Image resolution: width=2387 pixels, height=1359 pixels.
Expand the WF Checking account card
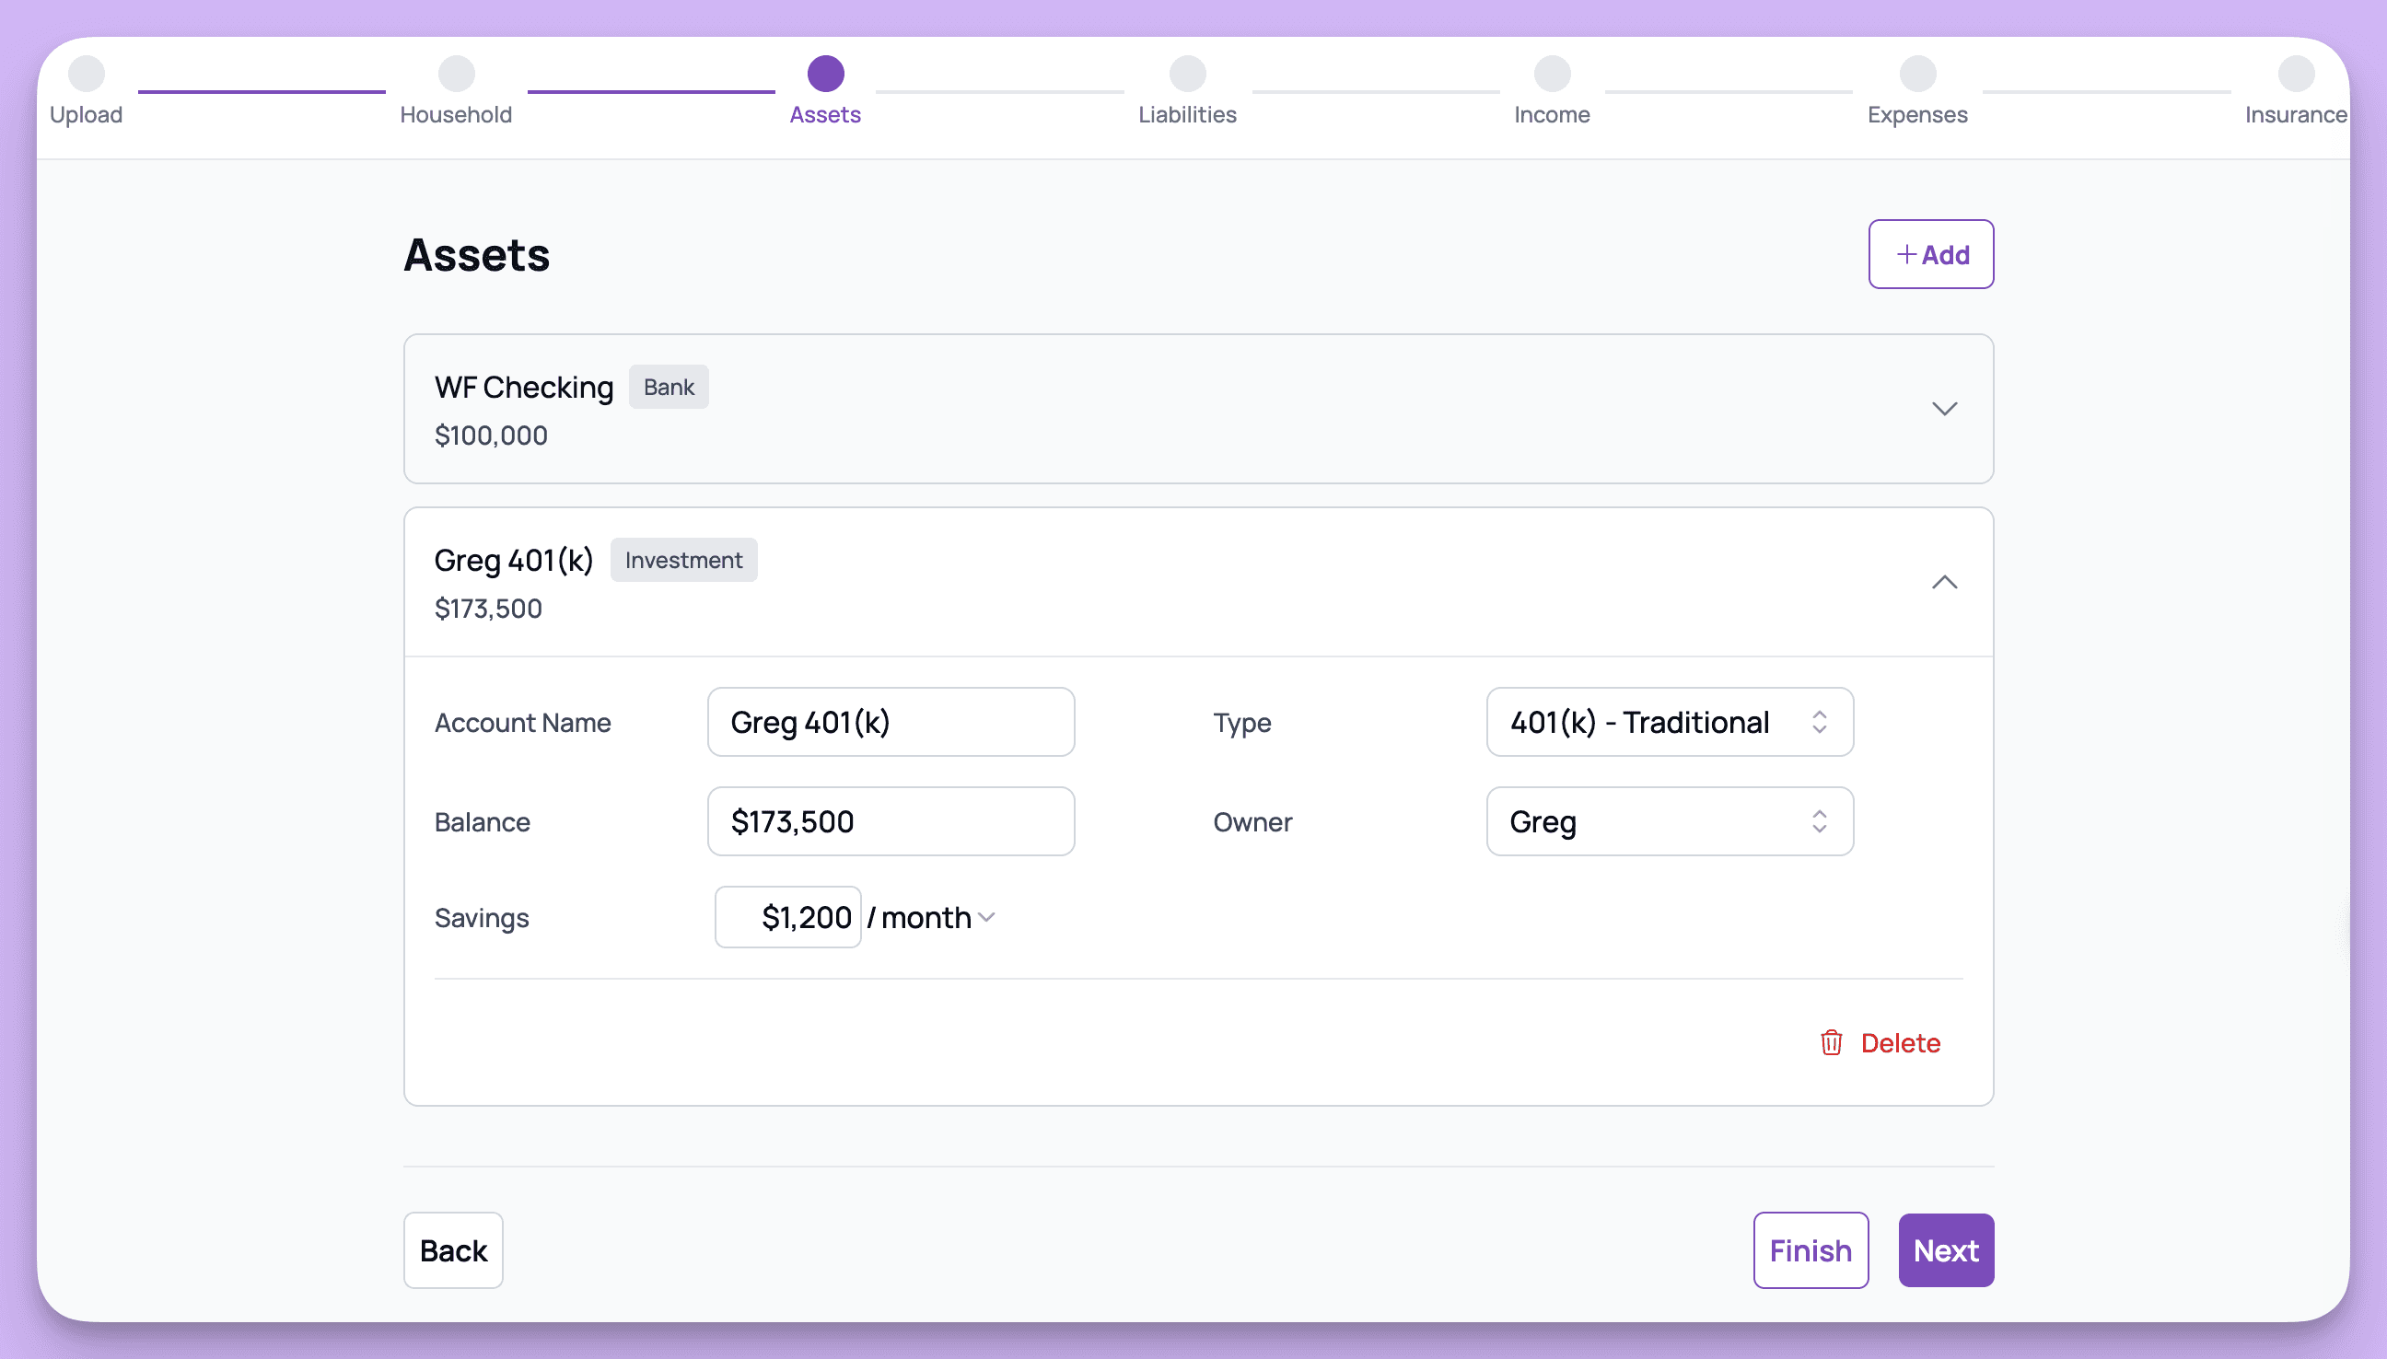click(1943, 409)
